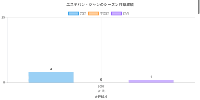Screen dimensions: 200x100
Task: Hide the 本塁打 series via legend text
Action: click(x=104, y=13)
